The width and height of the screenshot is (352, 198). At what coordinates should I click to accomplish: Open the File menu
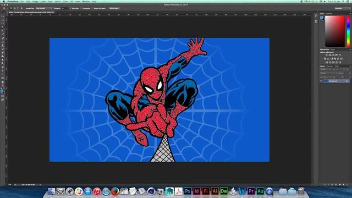tap(22, 1)
